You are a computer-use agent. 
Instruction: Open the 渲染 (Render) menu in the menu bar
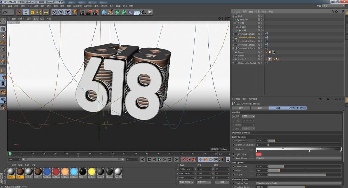[62, 6]
